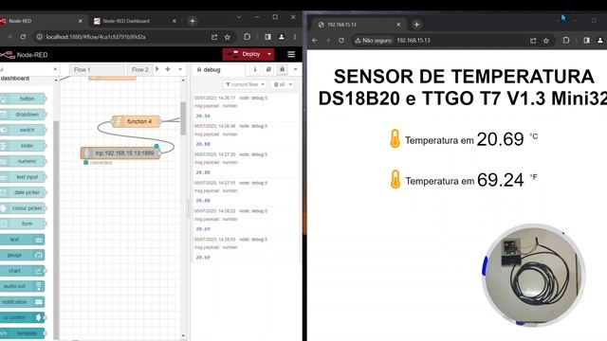Click the audio out palette node

click(22, 286)
